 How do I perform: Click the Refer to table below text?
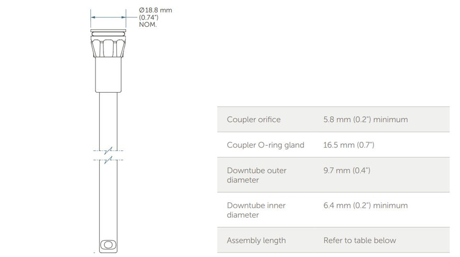pos(360,240)
